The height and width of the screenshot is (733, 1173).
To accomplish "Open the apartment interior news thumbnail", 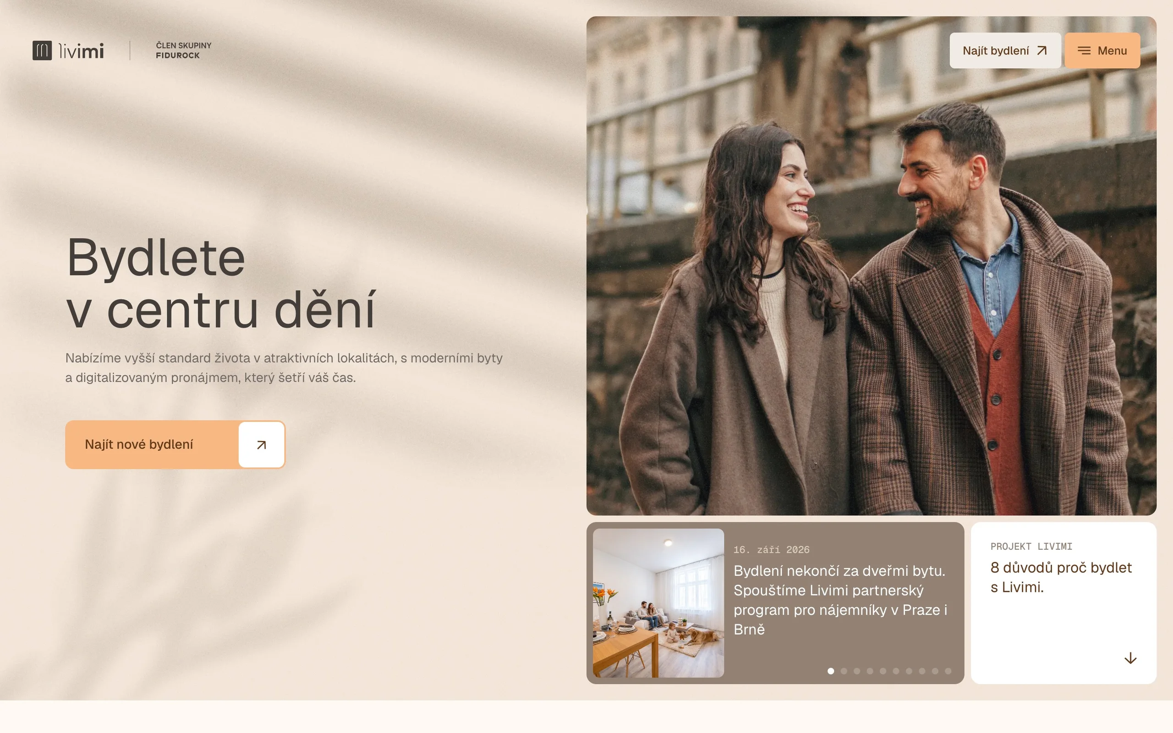I will [658, 602].
